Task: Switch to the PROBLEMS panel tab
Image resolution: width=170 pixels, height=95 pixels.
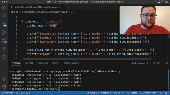Action: (42, 63)
